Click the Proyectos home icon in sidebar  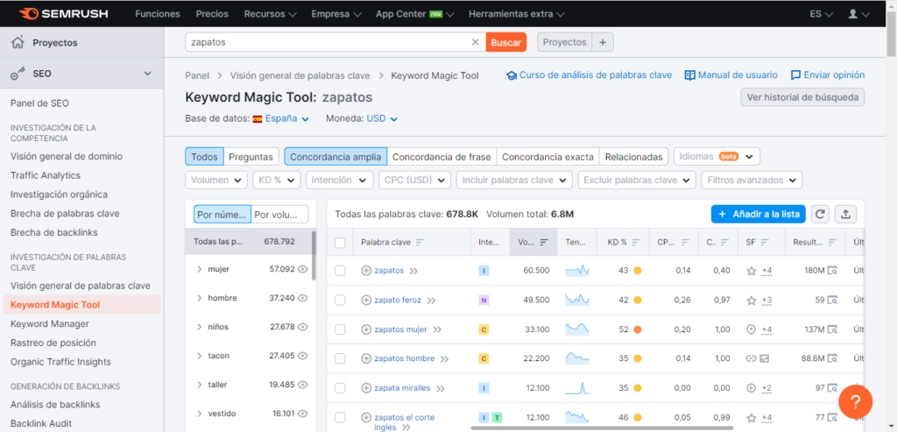tap(18, 42)
